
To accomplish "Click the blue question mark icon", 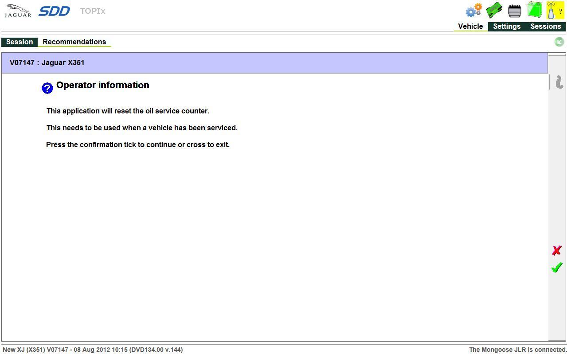I will click(47, 88).
